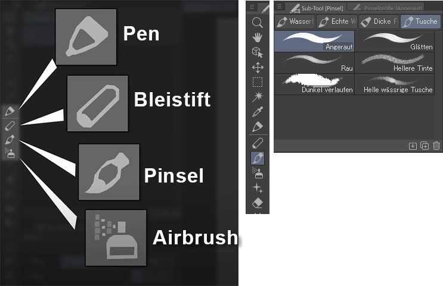Select the Move layer arrows tool
The width and height of the screenshot is (443, 286).
click(258, 67)
